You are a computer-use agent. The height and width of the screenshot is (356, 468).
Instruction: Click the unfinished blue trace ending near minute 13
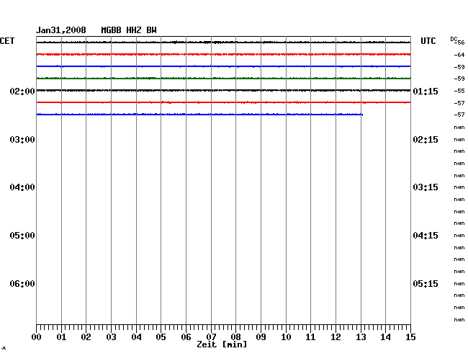click(199, 115)
